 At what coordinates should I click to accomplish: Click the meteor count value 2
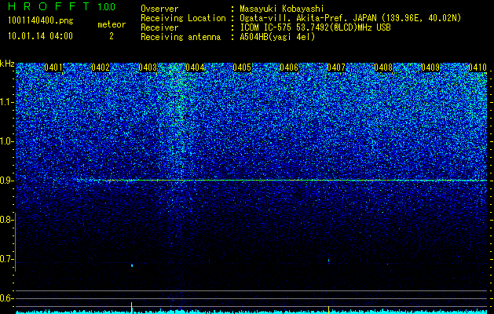(112, 36)
